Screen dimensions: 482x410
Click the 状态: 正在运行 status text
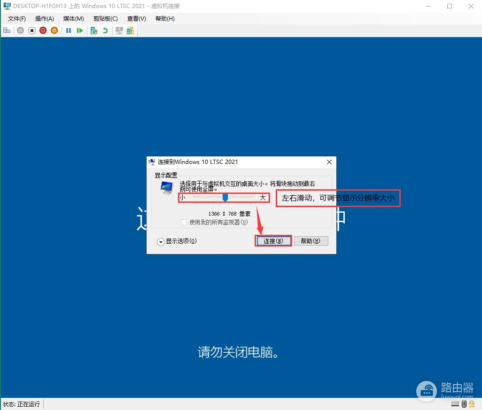(22, 404)
